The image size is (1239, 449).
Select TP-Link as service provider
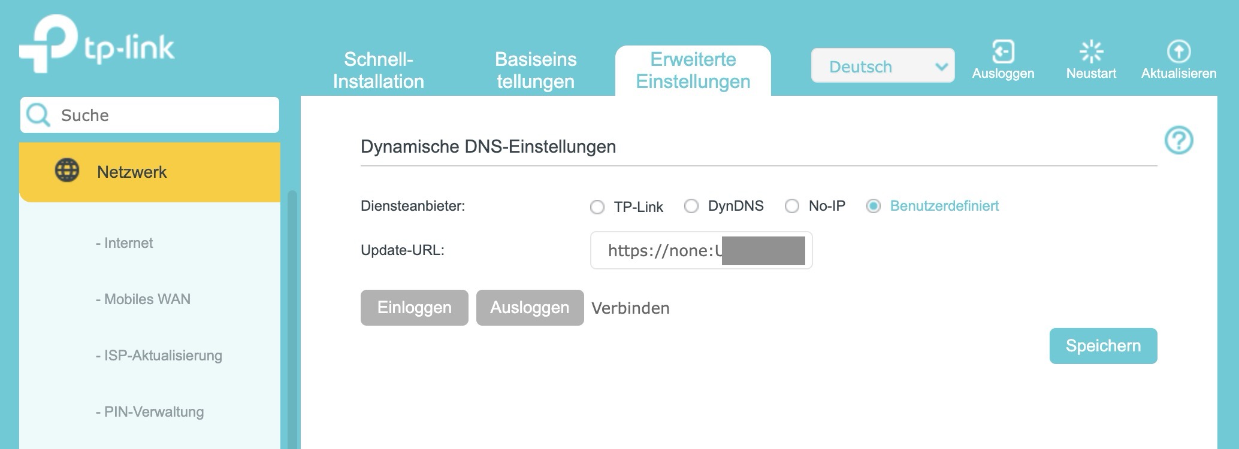coord(597,207)
